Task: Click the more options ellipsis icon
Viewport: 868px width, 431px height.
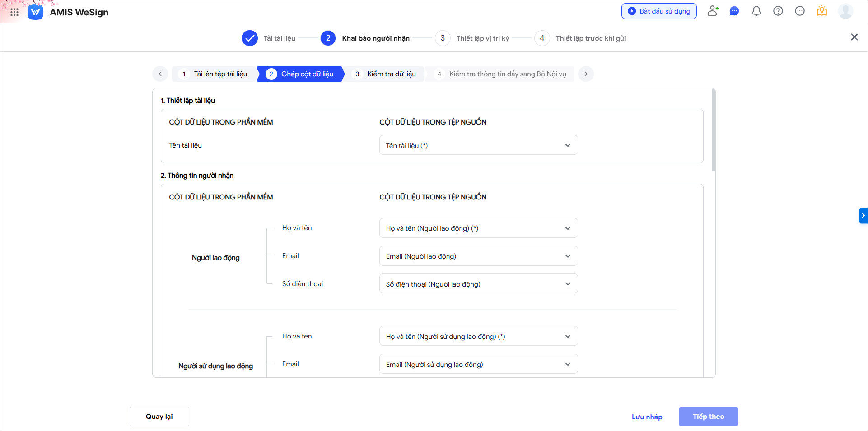Action: point(799,11)
